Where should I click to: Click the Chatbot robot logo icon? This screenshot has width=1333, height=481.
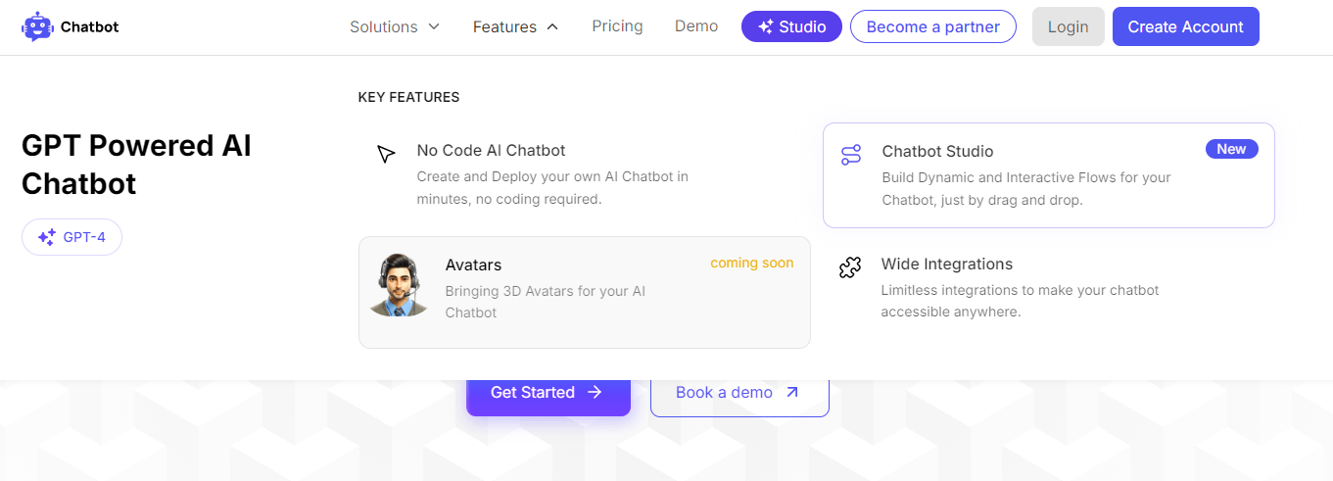pyautogui.click(x=37, y=26)
